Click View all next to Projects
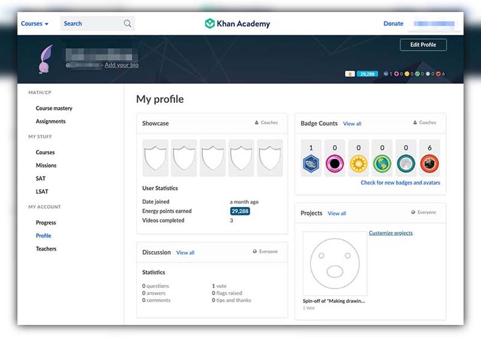Viewport: 481px width, 337px height. coord(337,214)
